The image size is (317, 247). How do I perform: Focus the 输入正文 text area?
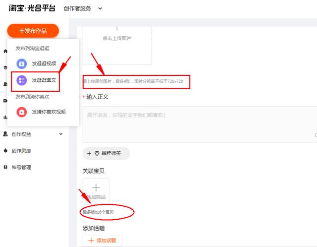(198, 124)
